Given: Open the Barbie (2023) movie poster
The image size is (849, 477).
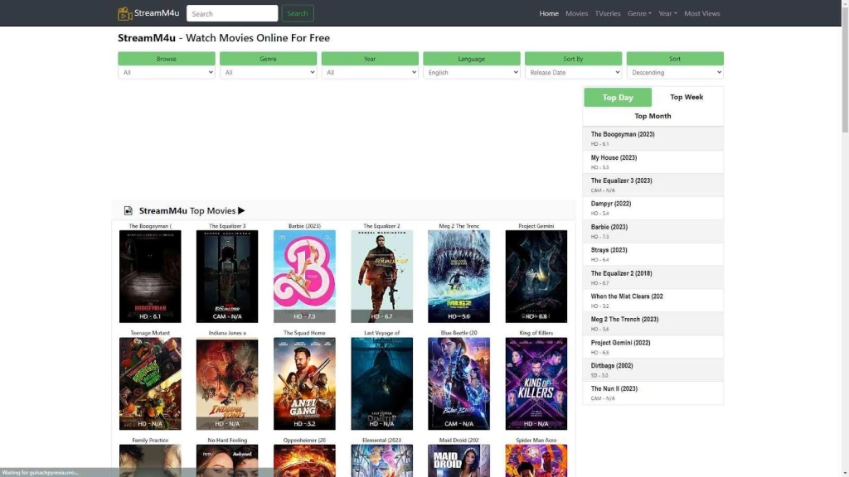Looking at the screenshot, I should click(304, 276).
